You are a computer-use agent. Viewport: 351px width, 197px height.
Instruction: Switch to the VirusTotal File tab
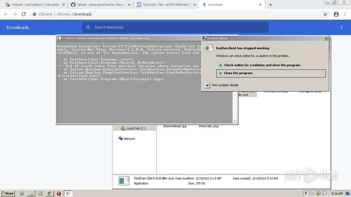tap(166, 5)
